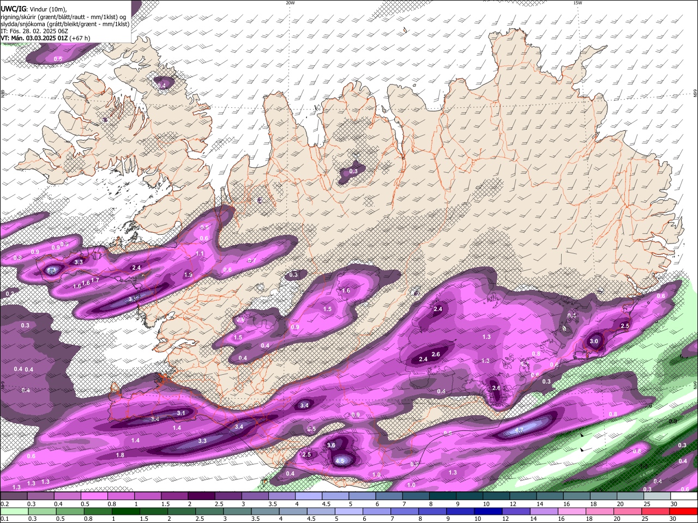This screenshot has height=523, width=698.
Task: Click the '1.9' precipitation value on the map
Action: pyautogui.click(x=188, y=275)
